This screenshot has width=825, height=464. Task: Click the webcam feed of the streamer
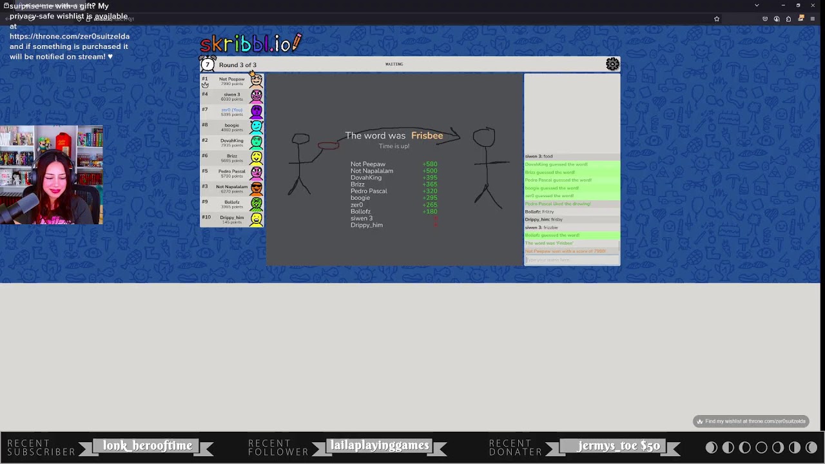52,175
